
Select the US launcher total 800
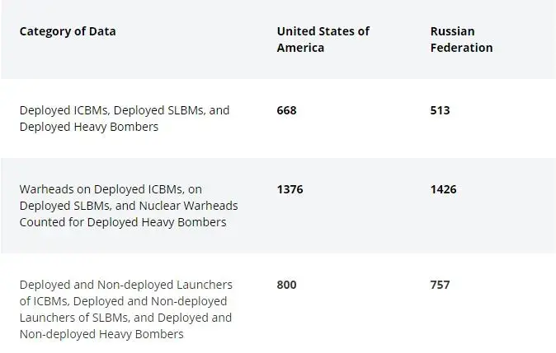(286, 285)
